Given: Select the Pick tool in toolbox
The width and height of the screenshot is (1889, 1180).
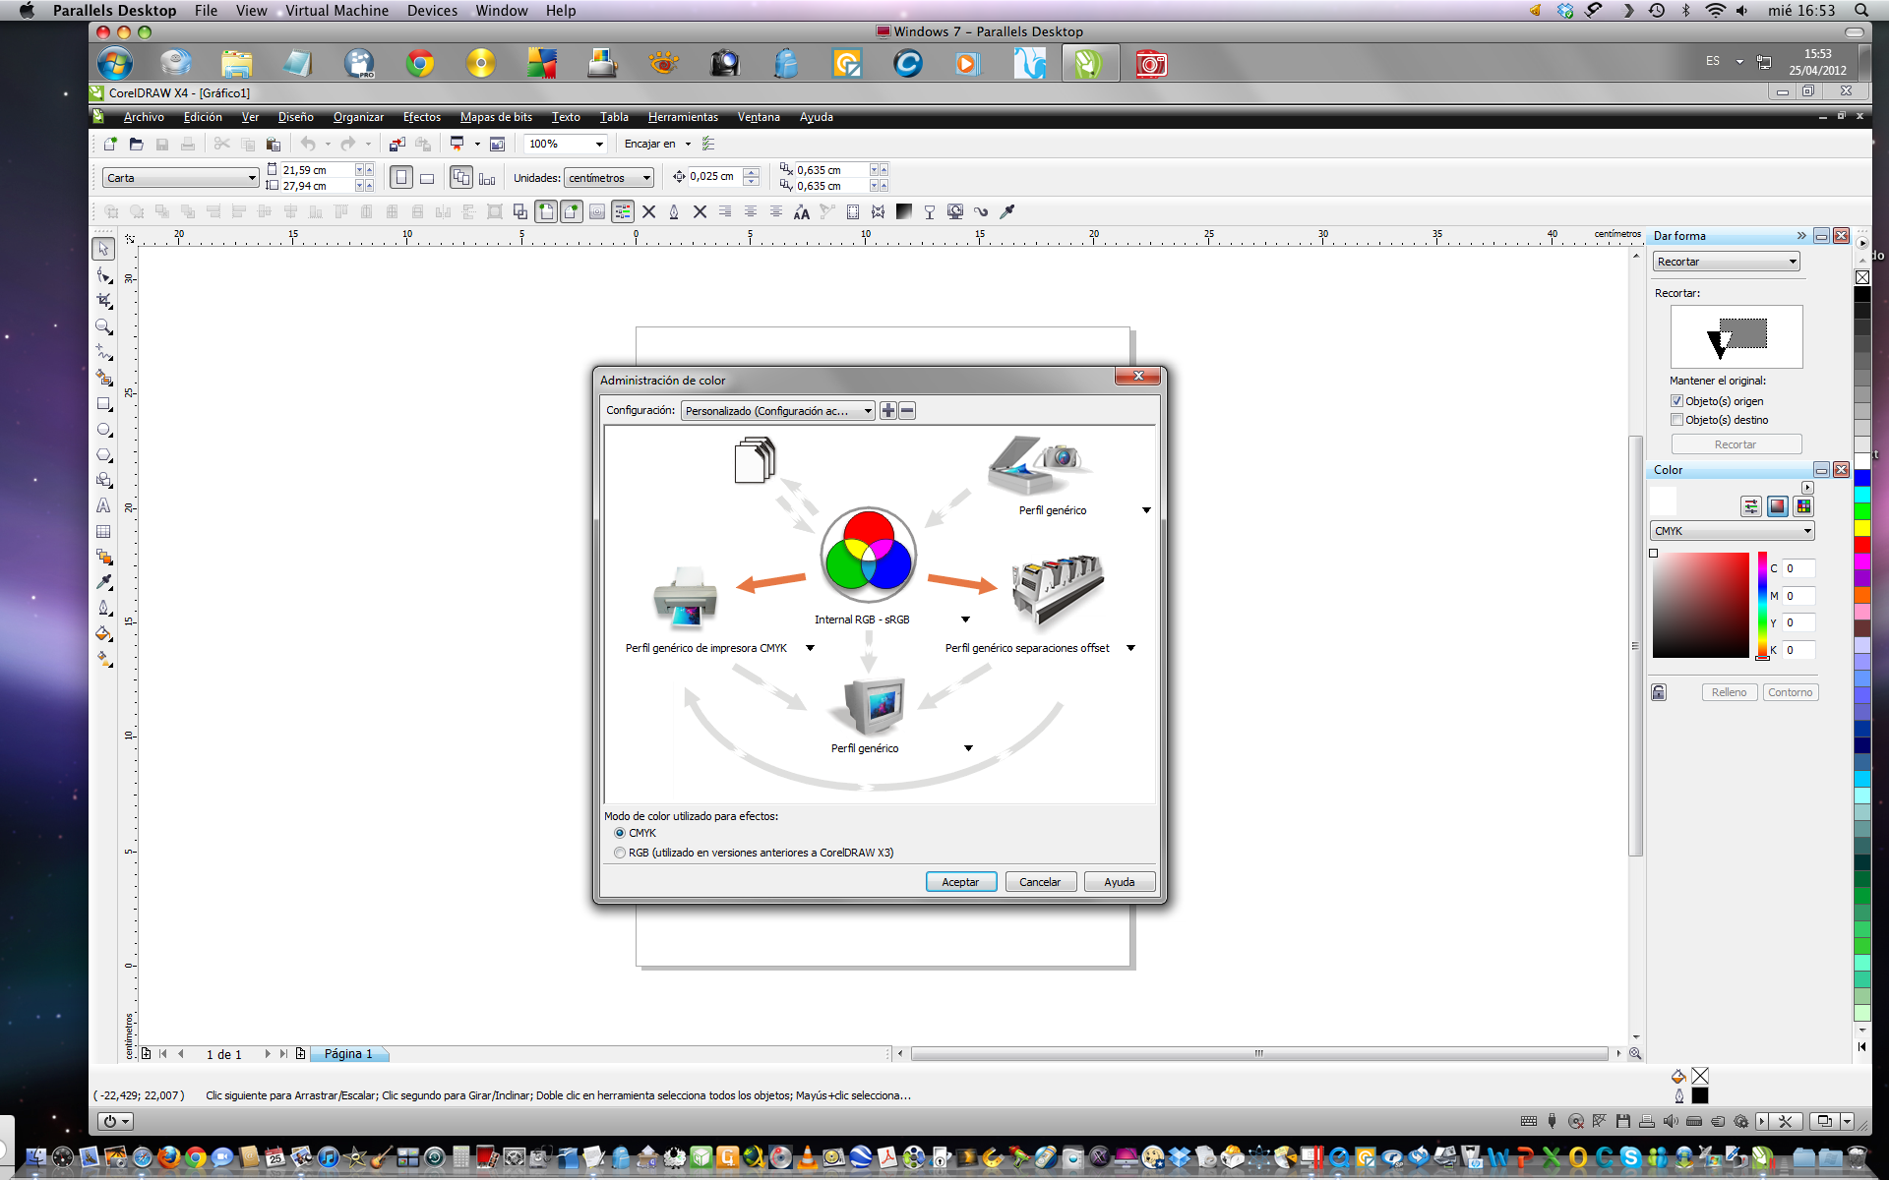Looking at the screenshot, I should 103,249.
